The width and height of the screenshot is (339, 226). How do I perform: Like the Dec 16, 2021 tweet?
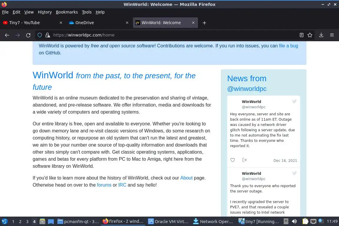pyautogui.click(x=233, y=160)
